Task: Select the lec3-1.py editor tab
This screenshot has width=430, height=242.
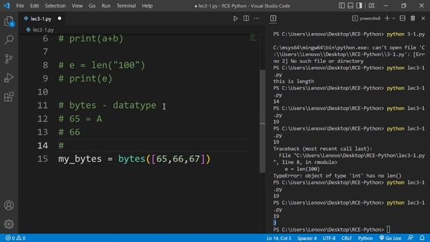Action: coord(41,19)
